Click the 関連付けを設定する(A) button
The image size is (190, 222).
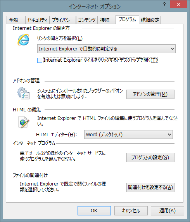click(x=150, y=187)
